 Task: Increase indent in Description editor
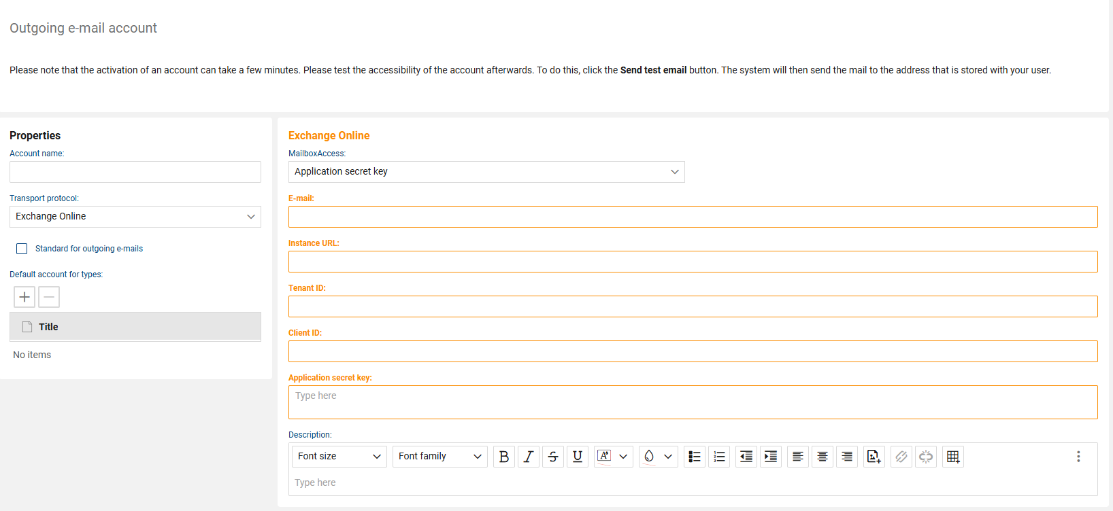(x=771, y=457)
